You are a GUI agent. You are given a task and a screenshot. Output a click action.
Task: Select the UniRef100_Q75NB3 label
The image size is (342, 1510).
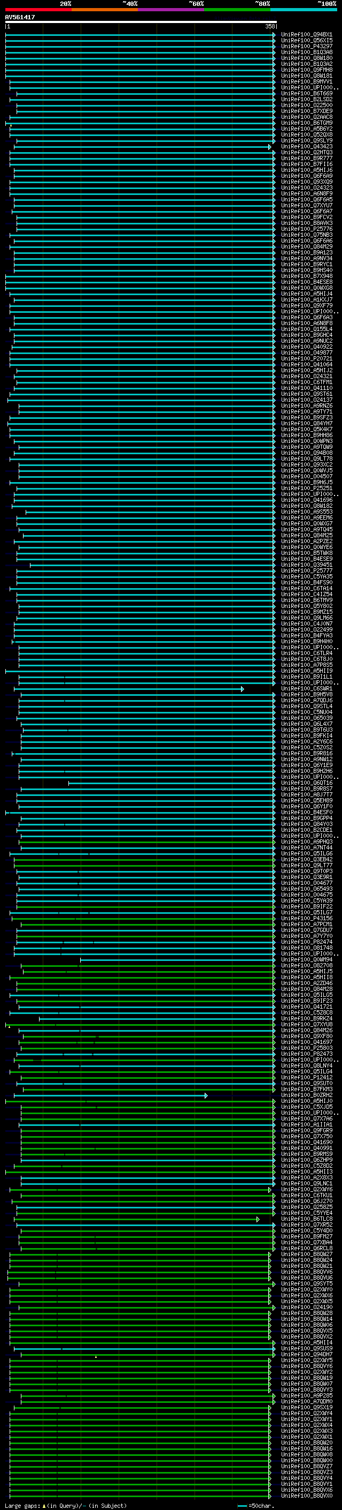coord(306,235)
